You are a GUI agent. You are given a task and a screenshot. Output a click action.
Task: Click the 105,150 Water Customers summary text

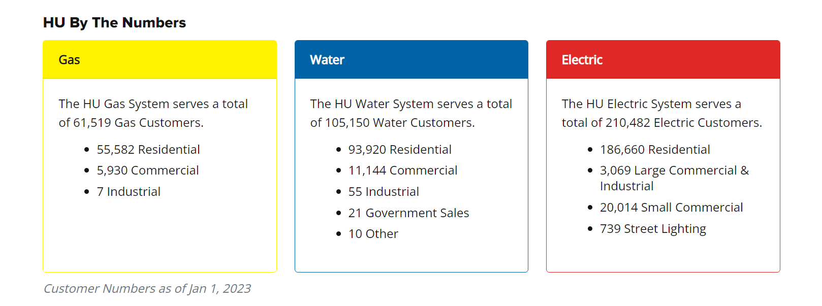coord(411,113)
